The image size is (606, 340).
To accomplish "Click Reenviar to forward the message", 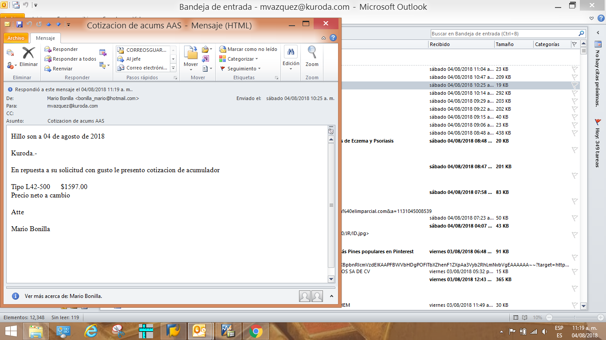I will pos(58,69).
